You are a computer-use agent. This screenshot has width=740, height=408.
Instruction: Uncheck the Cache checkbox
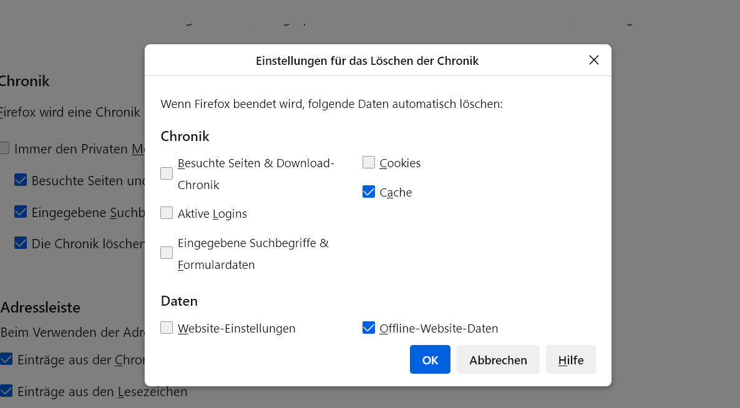[369, 192]
